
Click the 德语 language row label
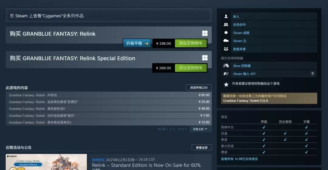tap(224, 152)
